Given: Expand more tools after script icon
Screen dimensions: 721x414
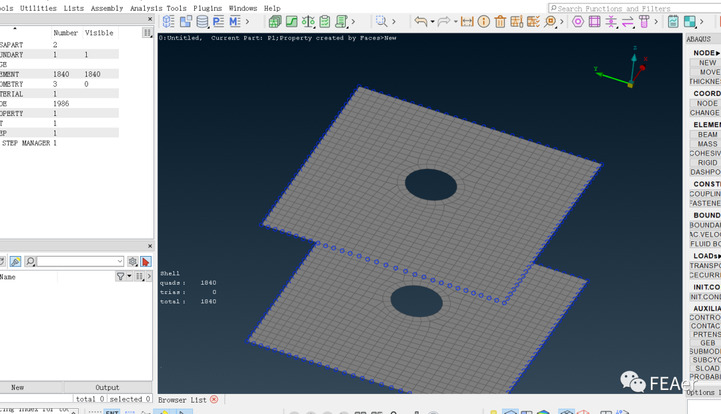Looking at the screenshot, I should click(353, 21).
